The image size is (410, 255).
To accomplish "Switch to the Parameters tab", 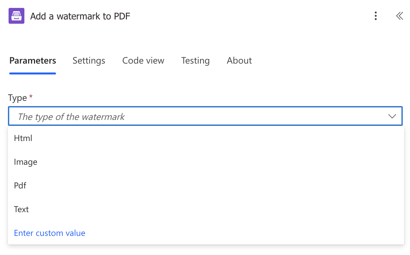I will [x=33, y=61].
